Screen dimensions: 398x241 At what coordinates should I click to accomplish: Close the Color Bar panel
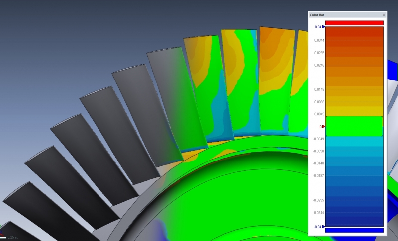pyautogui.click(x=384, y=15)
